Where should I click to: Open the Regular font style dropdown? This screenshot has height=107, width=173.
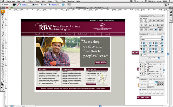[x=163, y=40]
